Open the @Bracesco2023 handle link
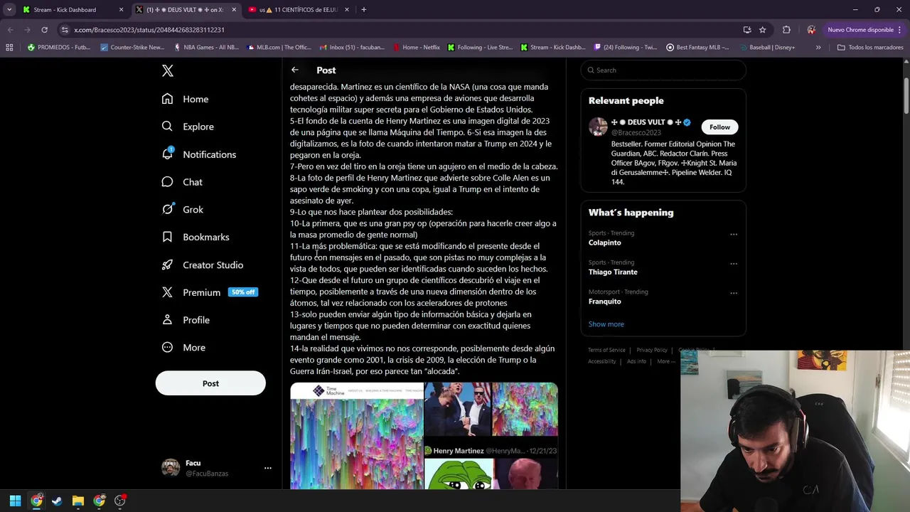Image resolution: width=910 pixels, height=512 pixels. coord(636,132)
